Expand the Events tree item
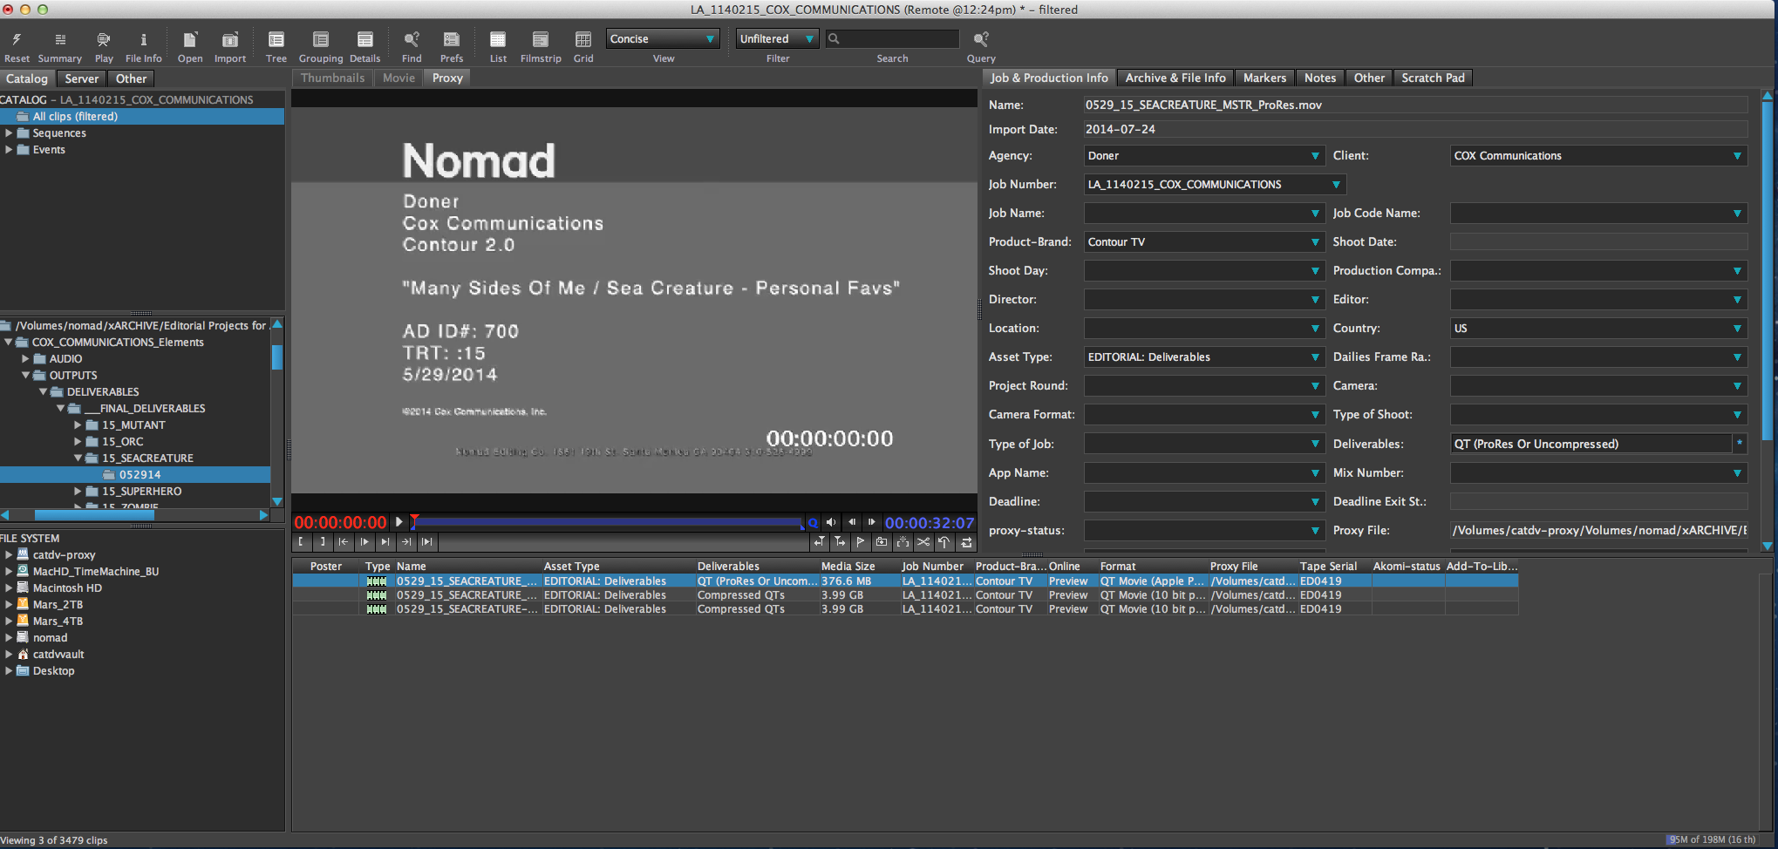This screenshot has width=1778, height=849. click(9, 150)
